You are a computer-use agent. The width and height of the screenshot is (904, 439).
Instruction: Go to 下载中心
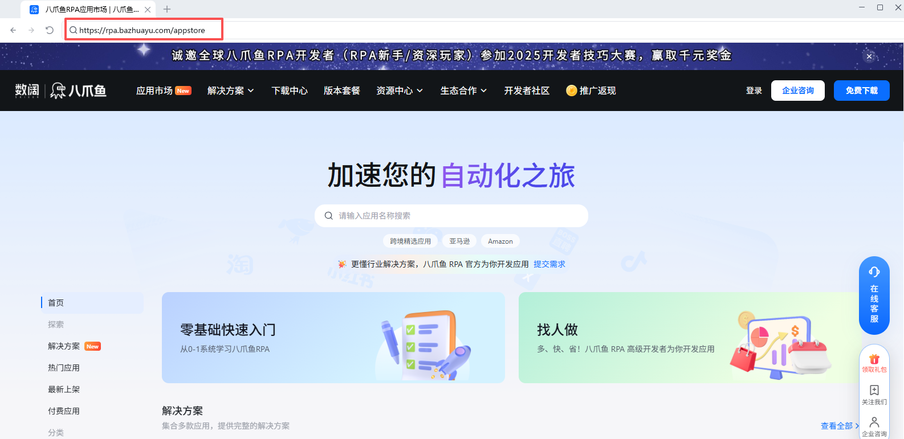click(290, 91)
